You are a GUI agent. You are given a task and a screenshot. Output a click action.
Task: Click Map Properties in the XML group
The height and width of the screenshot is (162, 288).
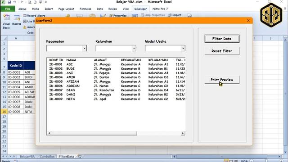tap(153, 15)
